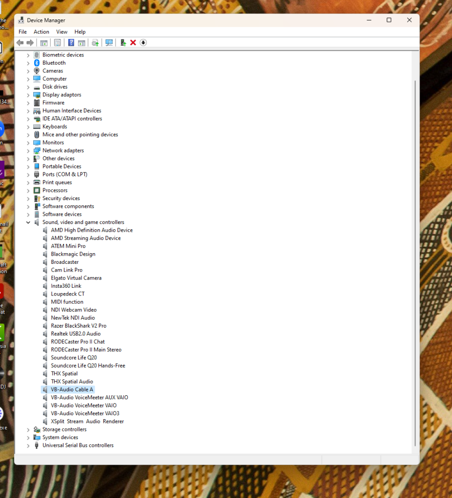Click the Back arrow toolbar icon
Screen dimensions: 452x498
[20, 42]
